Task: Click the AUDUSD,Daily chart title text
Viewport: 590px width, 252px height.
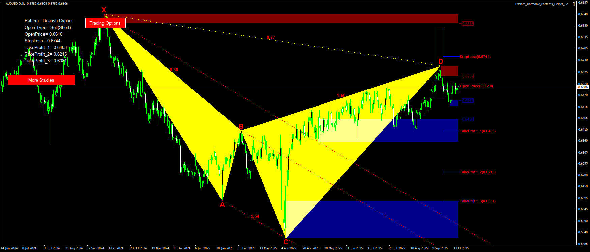Action: pos(16,4)
